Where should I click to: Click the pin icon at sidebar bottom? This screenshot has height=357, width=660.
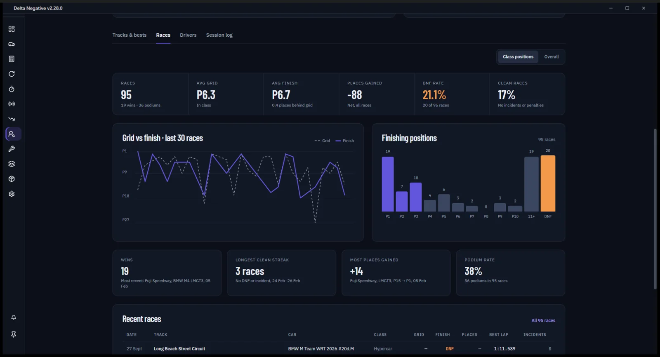pos(14,334)
